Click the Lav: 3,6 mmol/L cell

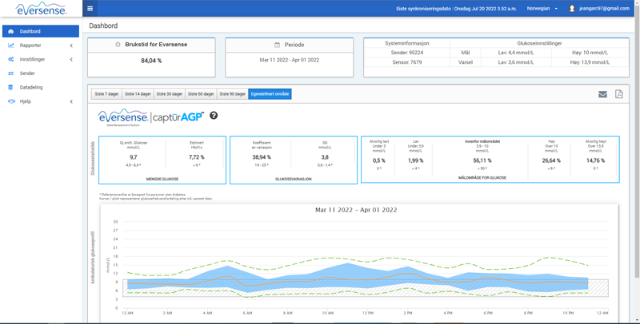[x=516, y=62]
